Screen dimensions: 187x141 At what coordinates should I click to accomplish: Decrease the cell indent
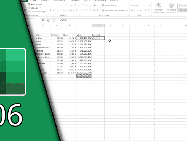[x=95, y=11]
